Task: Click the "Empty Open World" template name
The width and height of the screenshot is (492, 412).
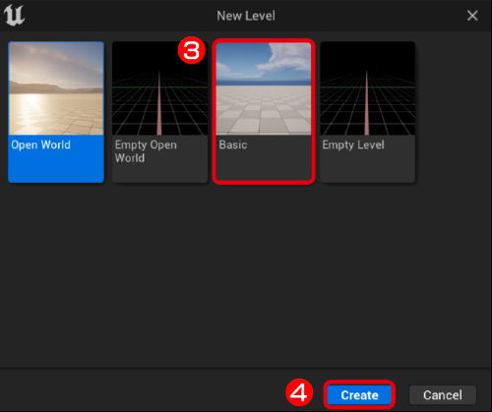Action: [x=146, y=151]
